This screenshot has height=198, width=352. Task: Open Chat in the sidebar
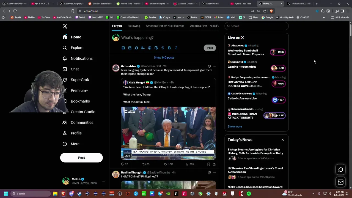(x=71, y=69)
